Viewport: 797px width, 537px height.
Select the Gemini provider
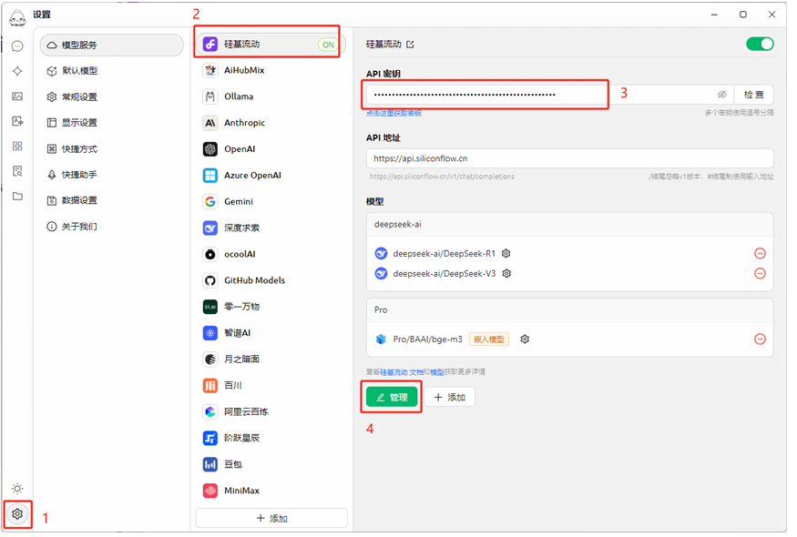click(x=271, y=202)
